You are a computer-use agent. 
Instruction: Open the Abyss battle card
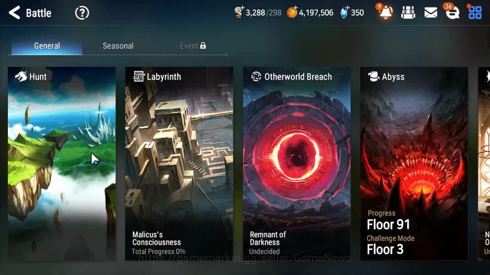click(x=414, y=164)
